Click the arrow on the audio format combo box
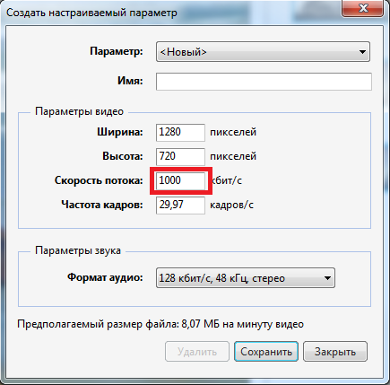390x385 pixels. click(327, 278)
